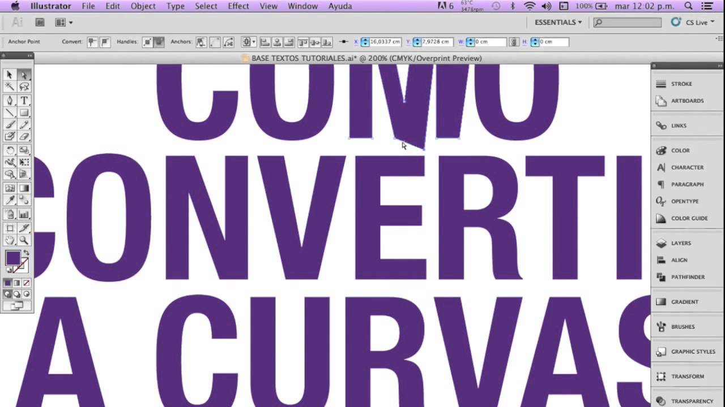
Task: Click the X coordinate stepper arrows
Action: point(365,42)
